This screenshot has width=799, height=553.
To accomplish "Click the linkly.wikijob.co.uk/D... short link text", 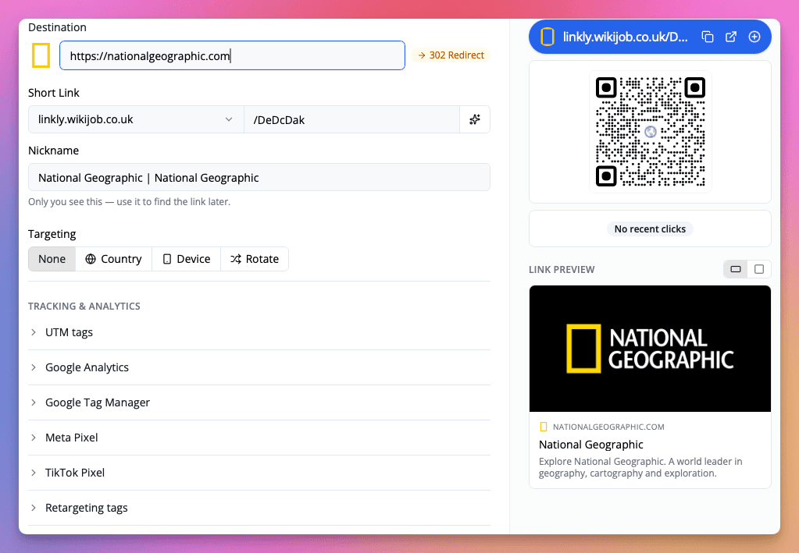I will point(626,37).
